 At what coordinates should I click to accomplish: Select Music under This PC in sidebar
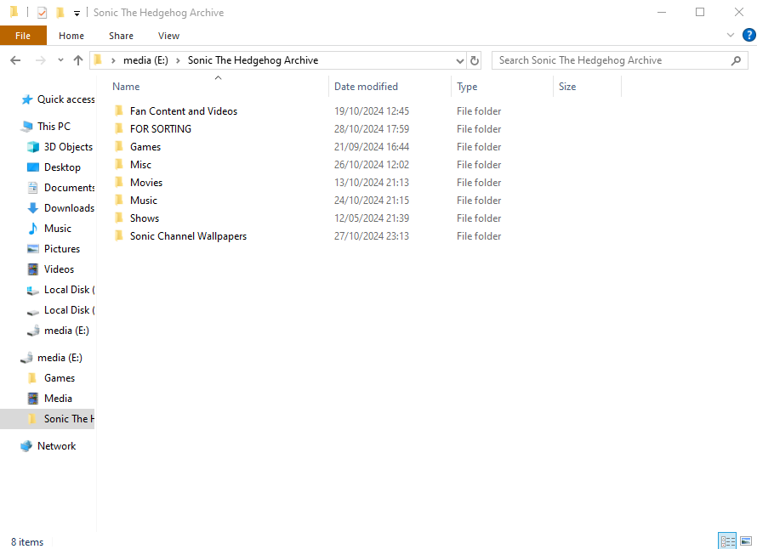(58, 229)
